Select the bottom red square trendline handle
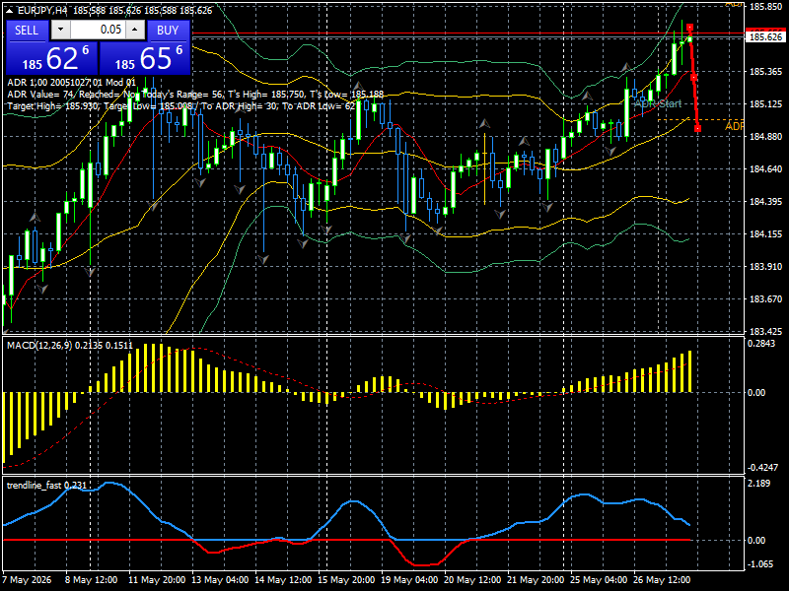 click(x=698, y=129)
